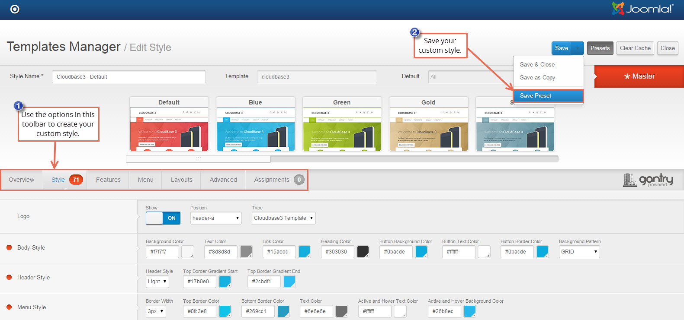This screenshot has width=684, height=320.
Task: Open the Background Pattern dropdown, GRID
Action: [579, 252]
